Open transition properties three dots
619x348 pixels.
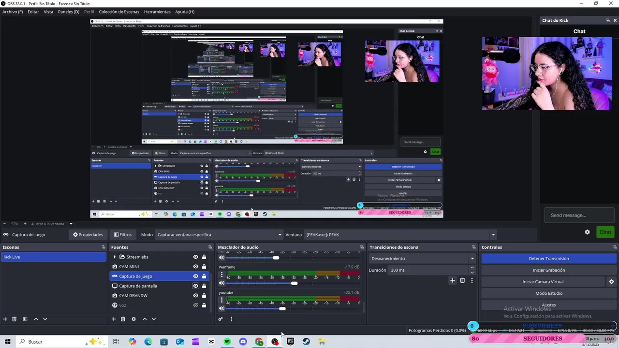tap(472, 280)
